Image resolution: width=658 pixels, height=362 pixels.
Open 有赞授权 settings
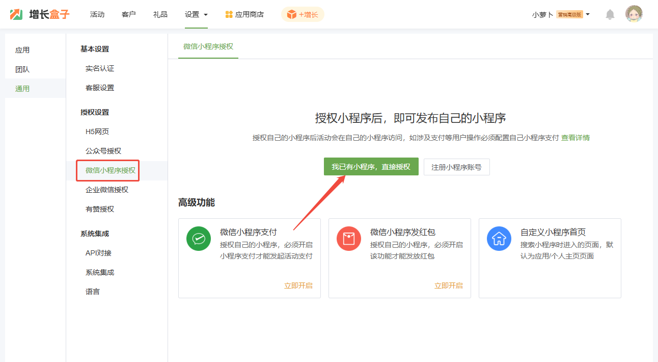click(100, 209)
